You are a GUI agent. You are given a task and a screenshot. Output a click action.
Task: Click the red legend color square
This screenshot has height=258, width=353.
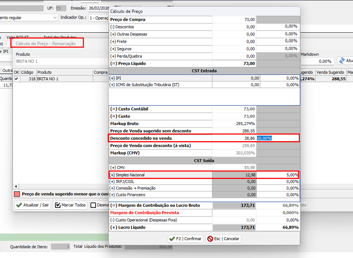click(x=17, y=194)
